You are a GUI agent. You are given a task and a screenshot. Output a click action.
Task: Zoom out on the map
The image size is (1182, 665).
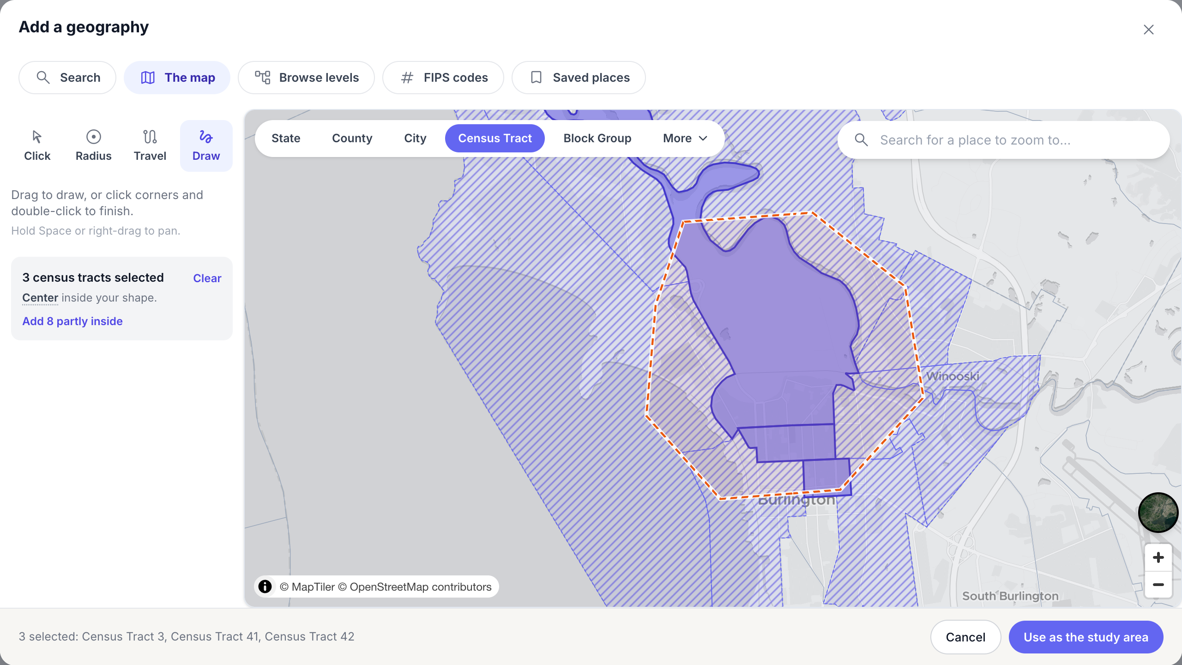pos(1158,585)
